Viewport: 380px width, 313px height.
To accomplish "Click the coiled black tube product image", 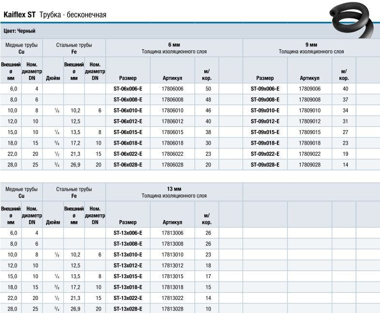I will [x=351, y=19].
